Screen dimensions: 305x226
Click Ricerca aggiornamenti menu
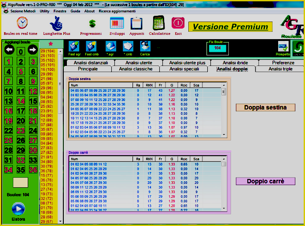[x=117, y=11]
